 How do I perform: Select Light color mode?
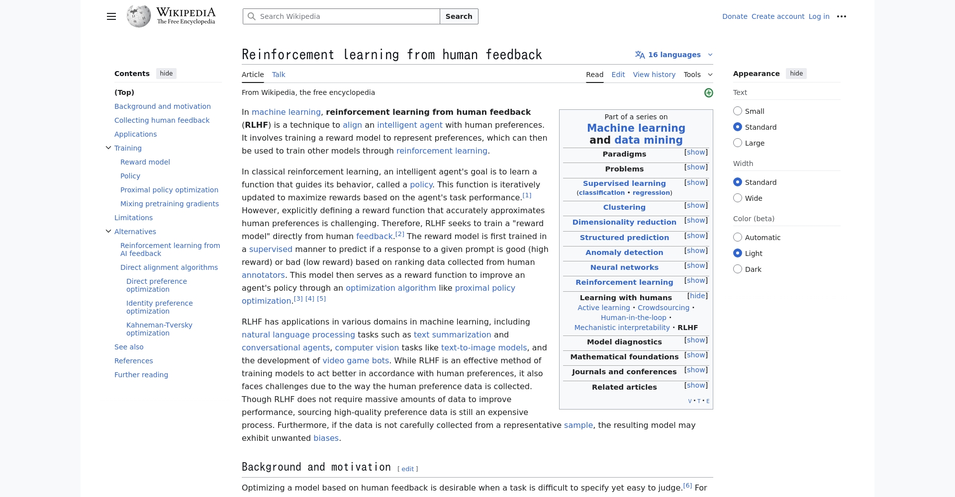(738, 253)
